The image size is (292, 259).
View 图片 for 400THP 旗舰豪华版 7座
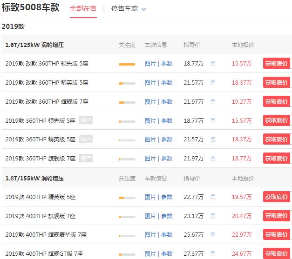(x=150, y=235)
